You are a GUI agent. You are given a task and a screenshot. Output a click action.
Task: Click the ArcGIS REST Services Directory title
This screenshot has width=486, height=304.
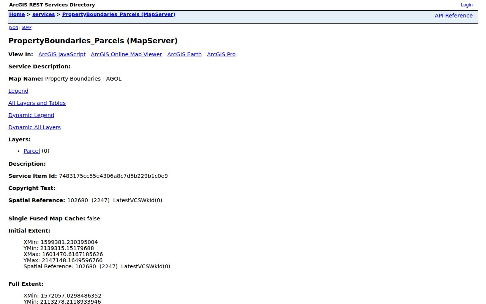click(x=52, y=5)
